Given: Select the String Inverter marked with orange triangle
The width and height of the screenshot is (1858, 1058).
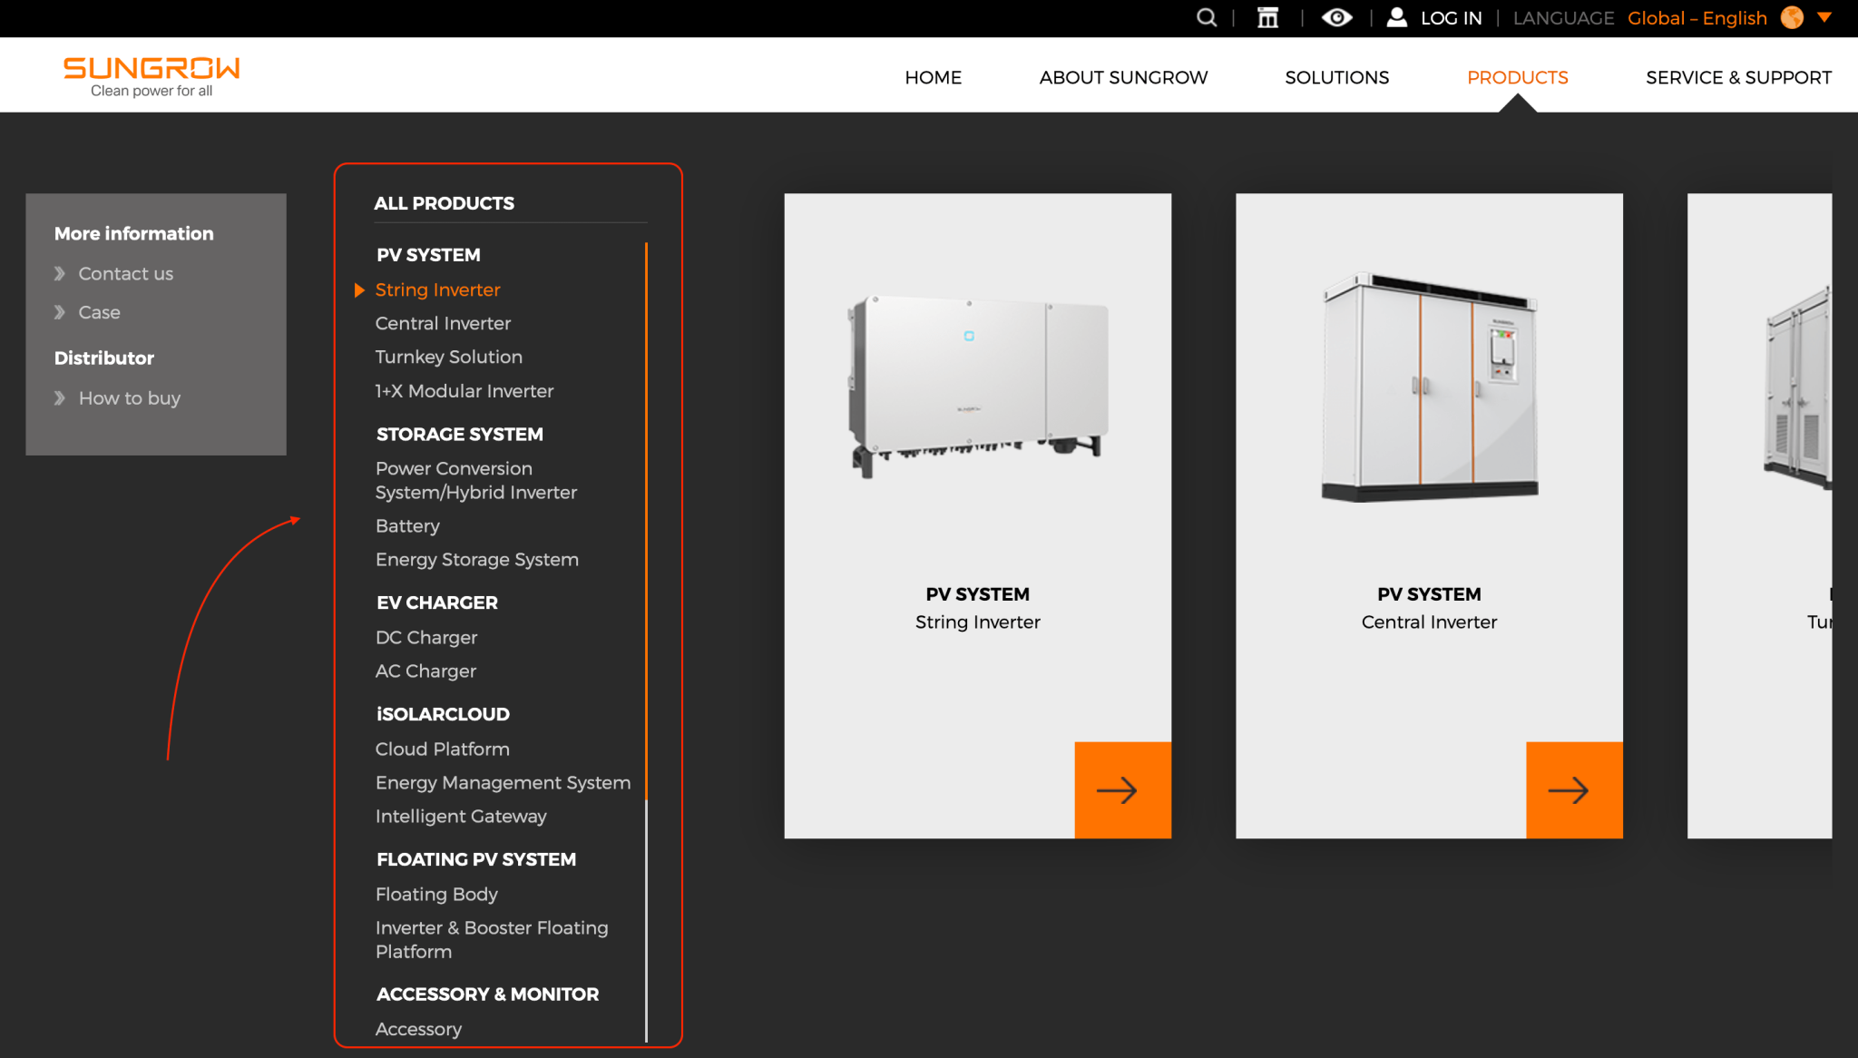Looking at the screenshot, I should [x=437, y=289].
